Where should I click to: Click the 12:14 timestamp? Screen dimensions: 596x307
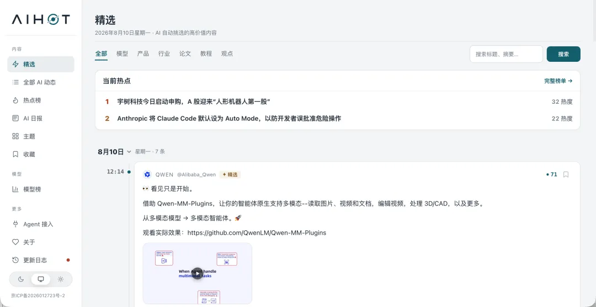click(x=115, y=172)
